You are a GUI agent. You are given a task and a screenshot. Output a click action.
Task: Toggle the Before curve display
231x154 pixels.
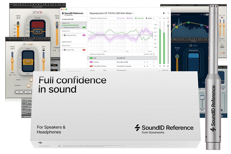coord(130,18)
